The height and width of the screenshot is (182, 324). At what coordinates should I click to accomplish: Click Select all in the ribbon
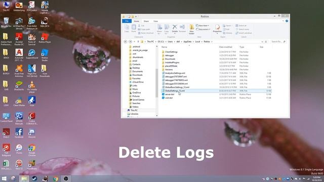(x=241, y=26)
